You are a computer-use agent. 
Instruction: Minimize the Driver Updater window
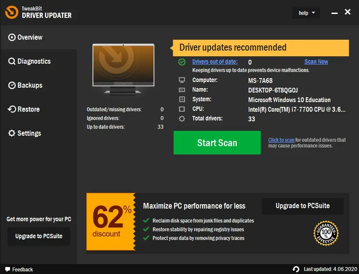pyautogui.click(x=335, y=13)
